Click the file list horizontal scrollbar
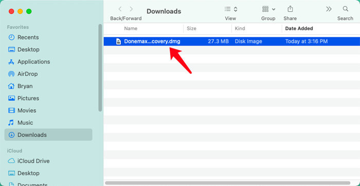 [227, 183]
